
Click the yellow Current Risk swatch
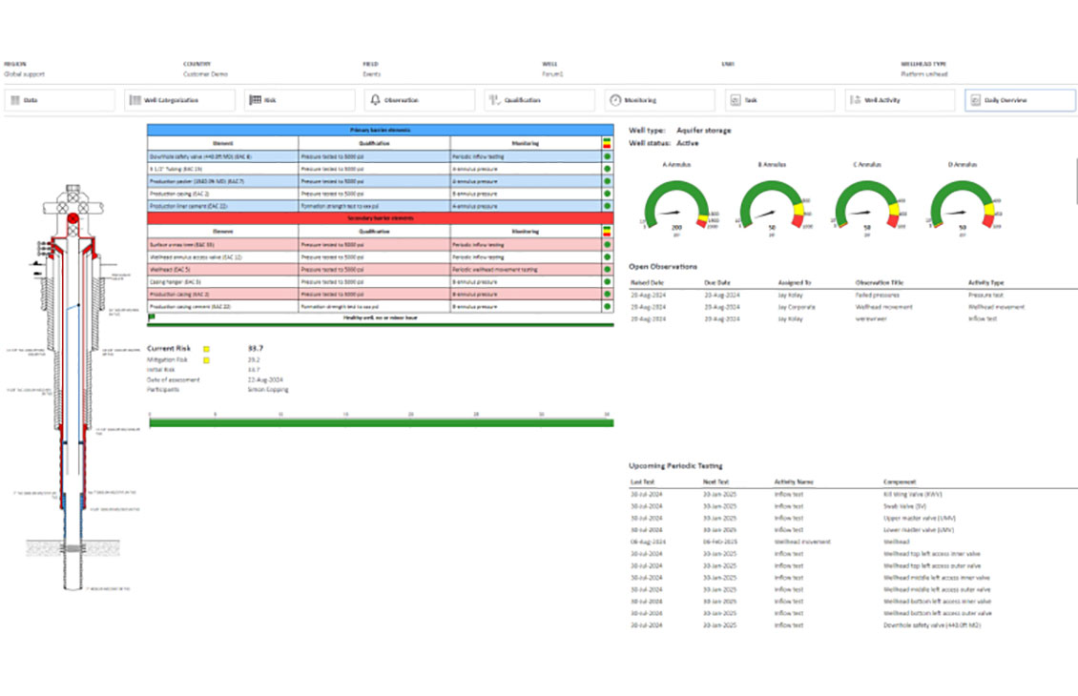point(205,349)
